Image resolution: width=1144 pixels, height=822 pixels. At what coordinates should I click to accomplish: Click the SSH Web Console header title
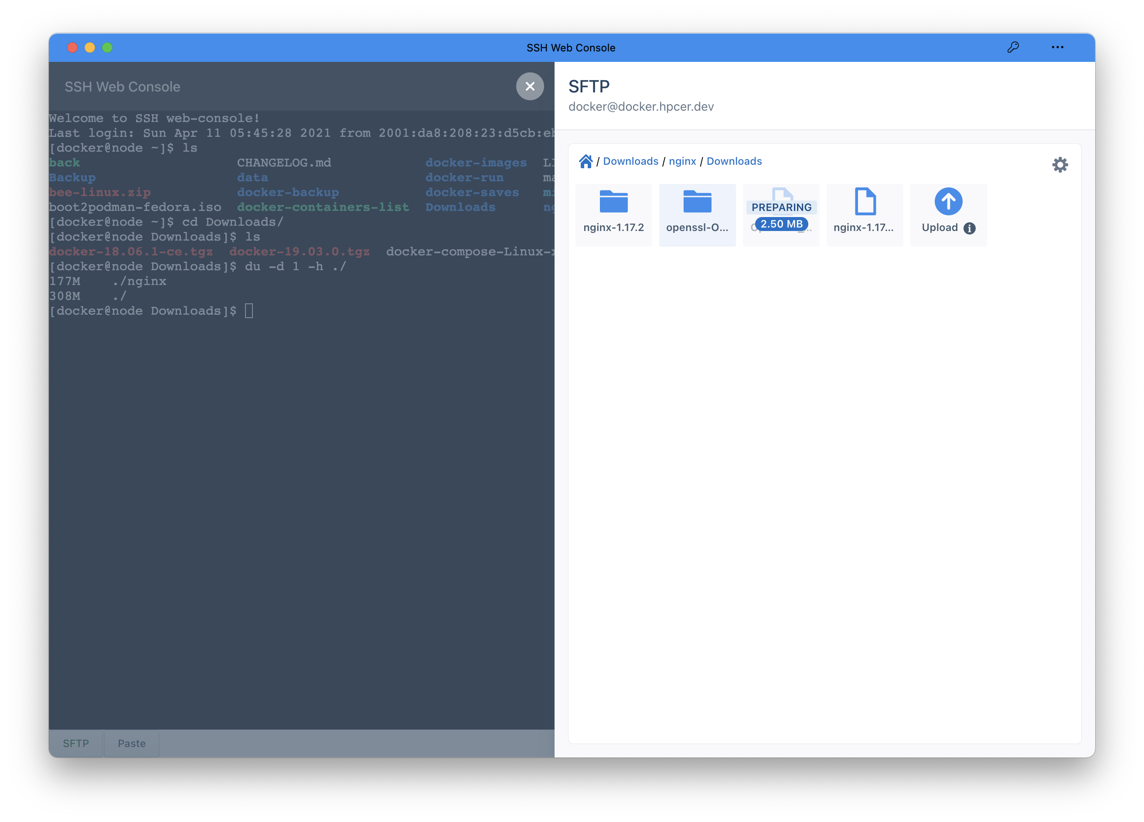coord(122,87)
